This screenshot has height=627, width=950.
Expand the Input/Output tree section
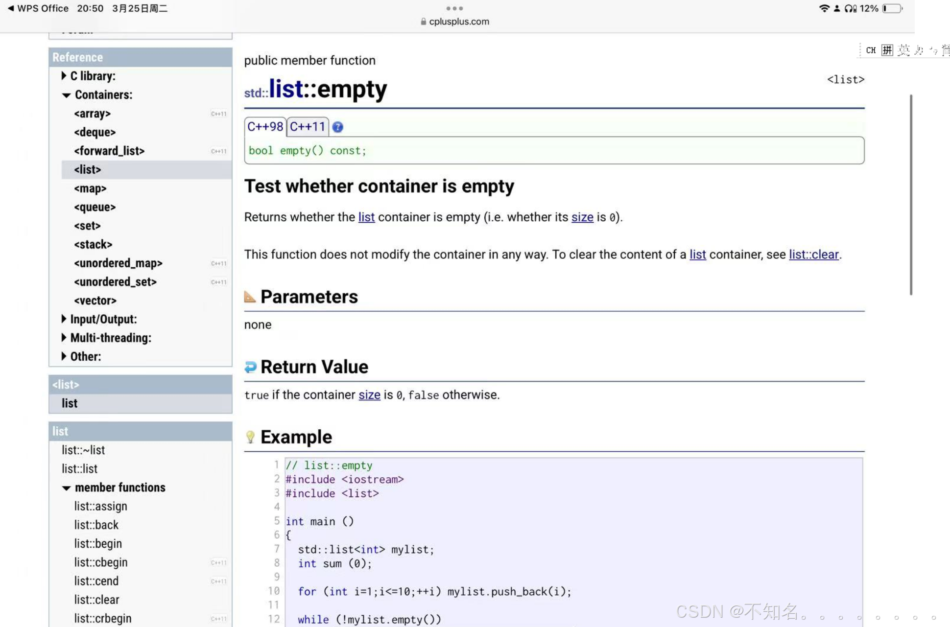point(64,319)
